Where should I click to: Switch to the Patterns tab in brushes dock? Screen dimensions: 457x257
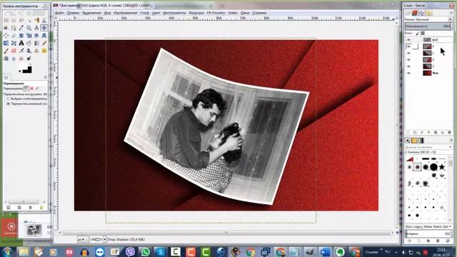[414, 141]
